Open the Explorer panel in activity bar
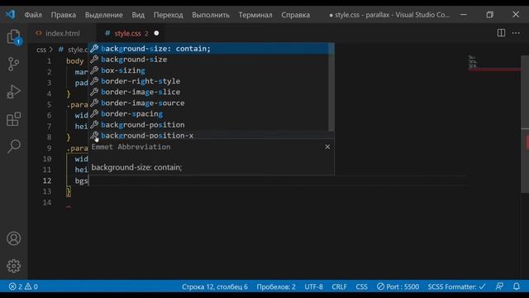 pos(13,36)
